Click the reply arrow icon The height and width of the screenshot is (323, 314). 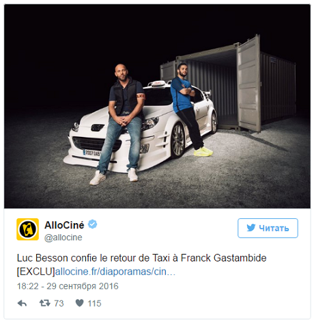tap(22, 303)
